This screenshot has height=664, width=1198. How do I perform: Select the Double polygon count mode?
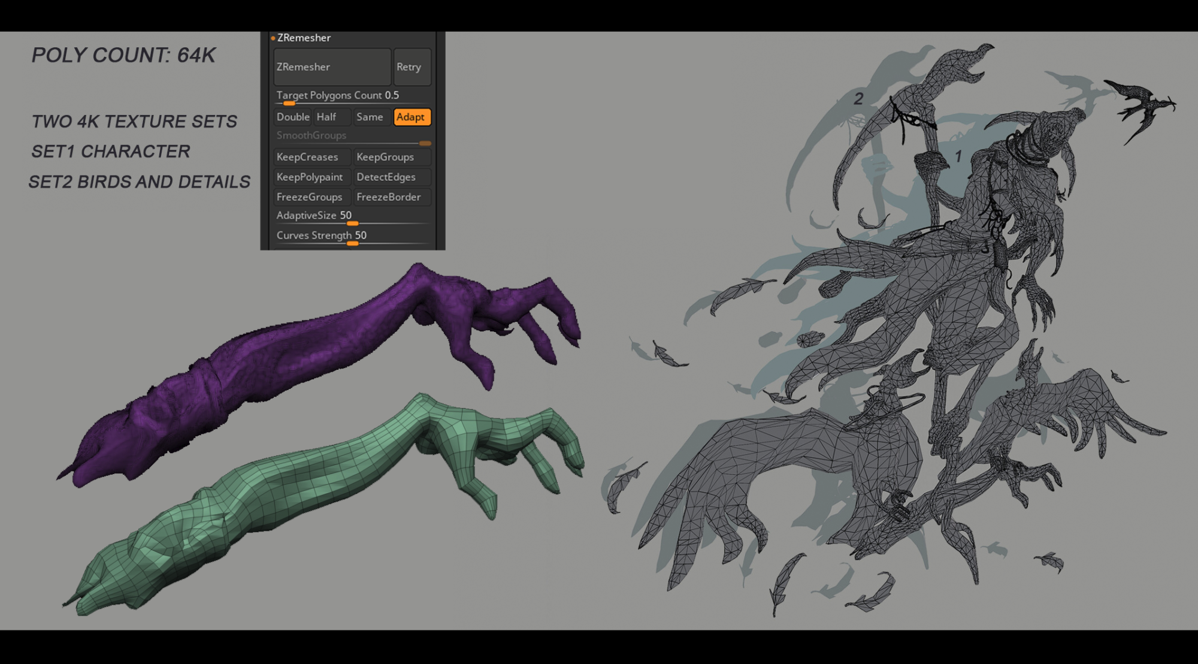click(x=292, y=117)
